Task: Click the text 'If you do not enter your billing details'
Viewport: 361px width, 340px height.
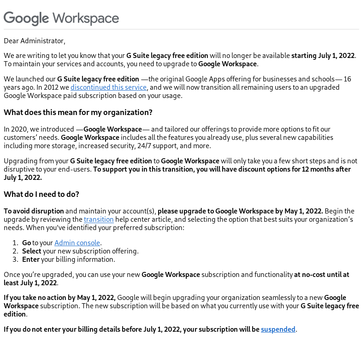Action: tap(62, 329)
